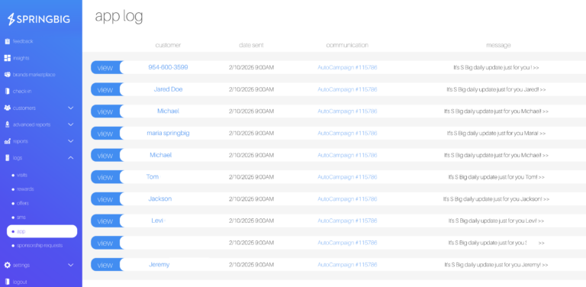Image resolution: width=586 pixels, height=287 pixels.
Task: Click the logs icon in sidebar
Action: point(7,158)
